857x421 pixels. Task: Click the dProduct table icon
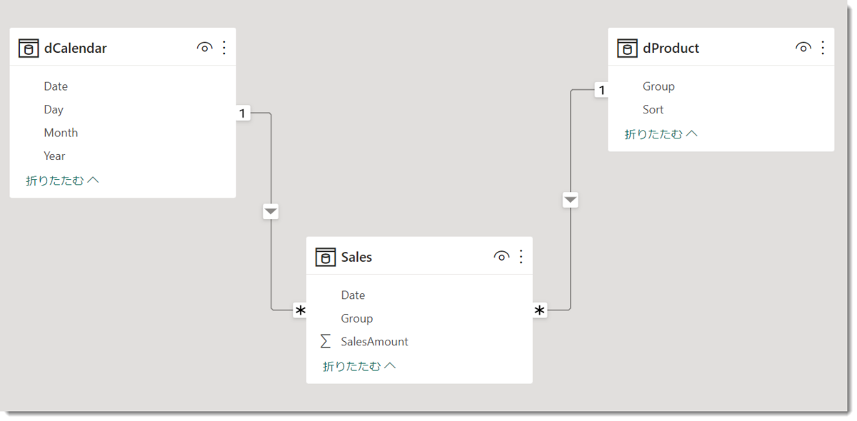(x=627, y=49)
